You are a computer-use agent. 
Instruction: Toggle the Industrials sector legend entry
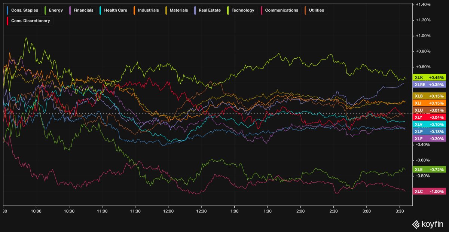coord(148,10)
